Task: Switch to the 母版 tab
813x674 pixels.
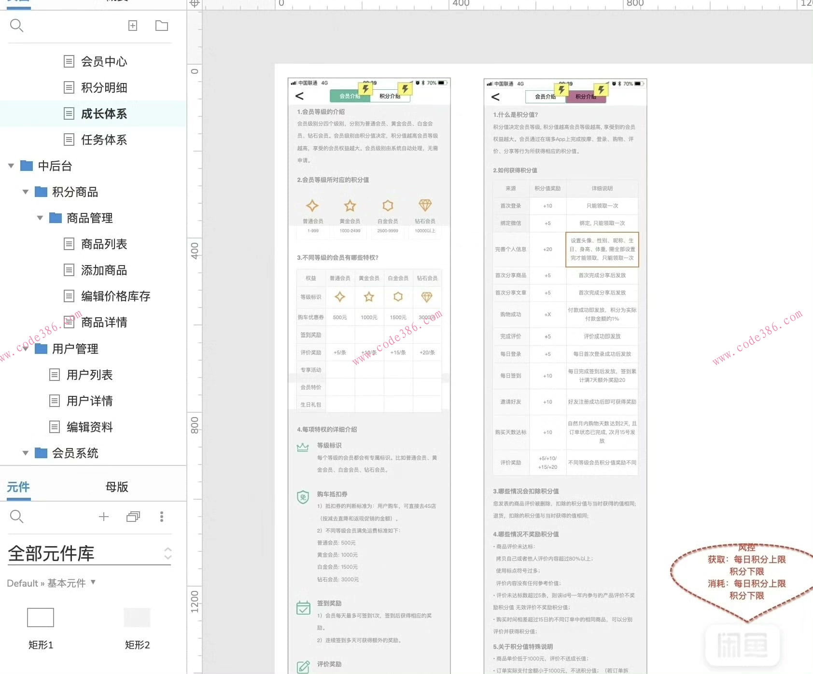Action: click(x=116, y=487)
